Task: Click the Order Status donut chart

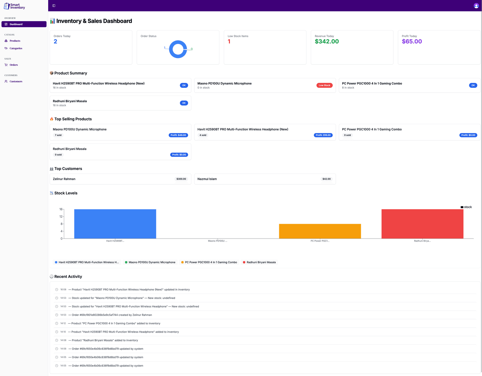Action: point(178,49)
